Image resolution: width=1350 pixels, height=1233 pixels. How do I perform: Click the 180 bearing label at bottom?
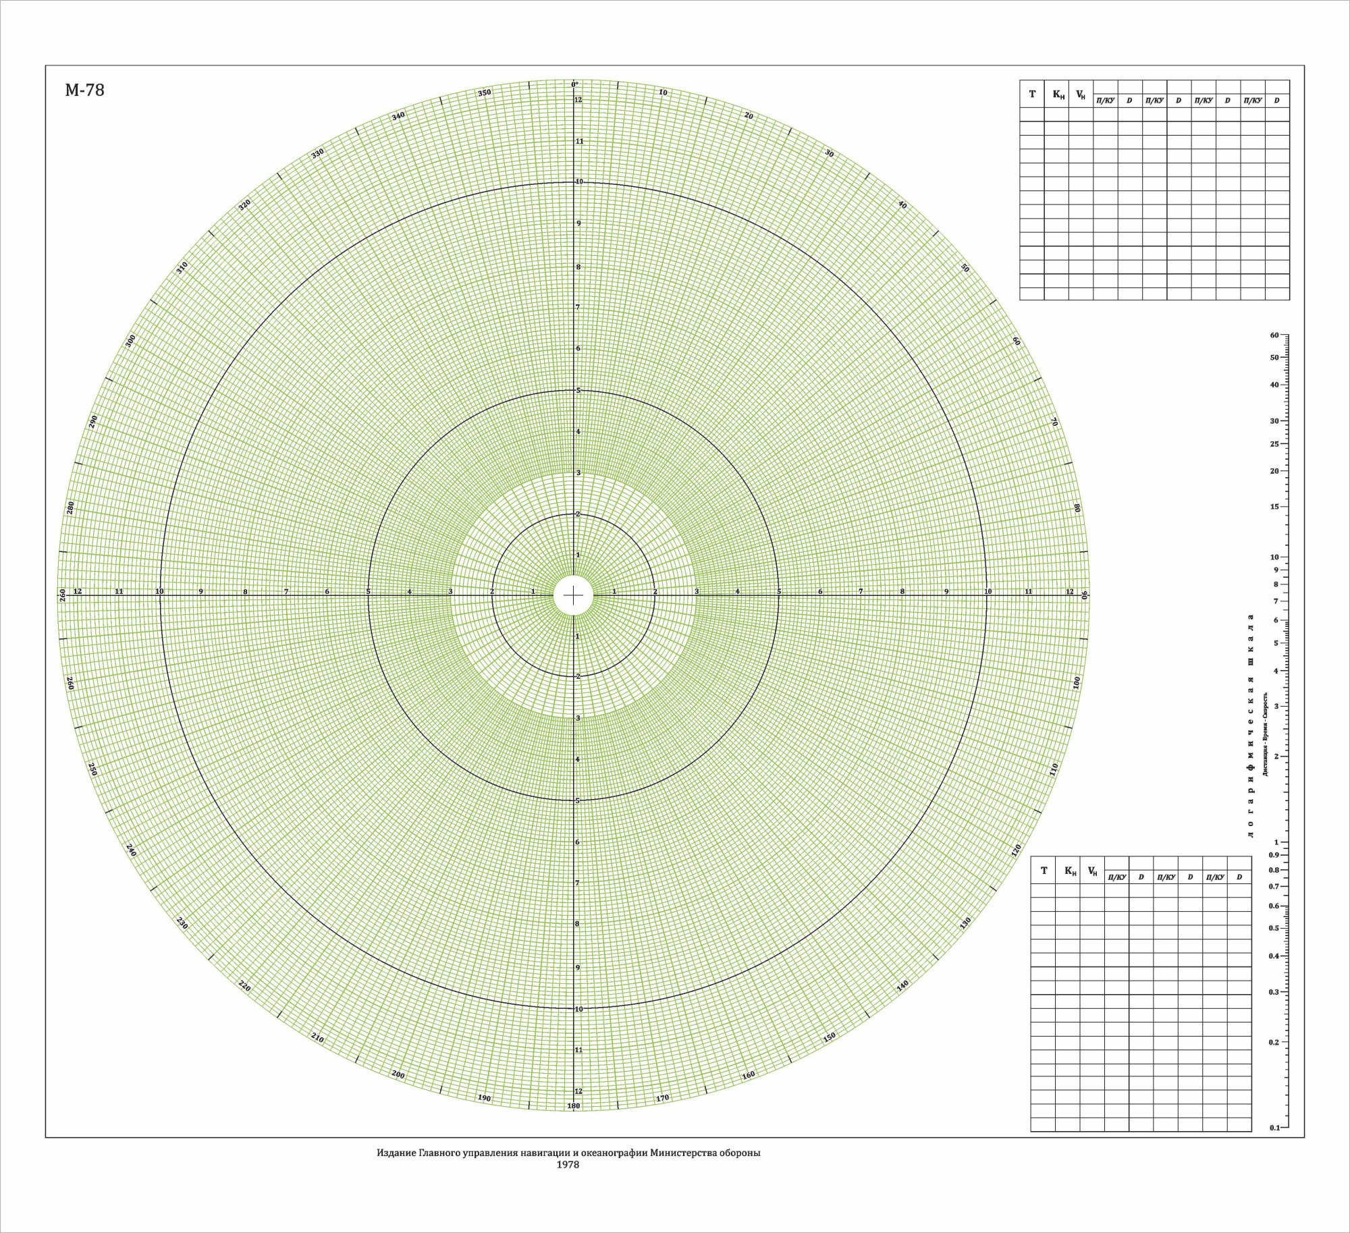573,1105
